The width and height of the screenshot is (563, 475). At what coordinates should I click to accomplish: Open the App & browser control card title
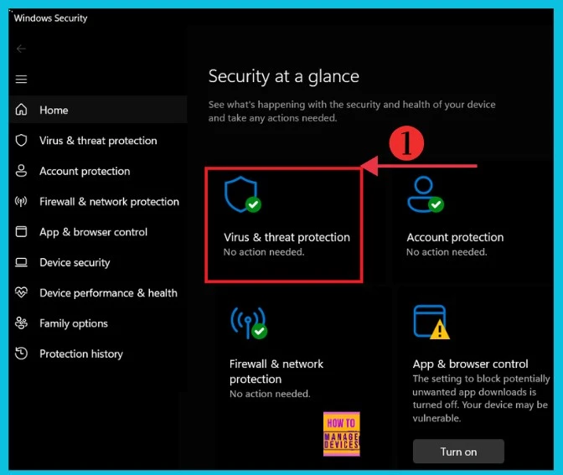[x=470, y=364]
